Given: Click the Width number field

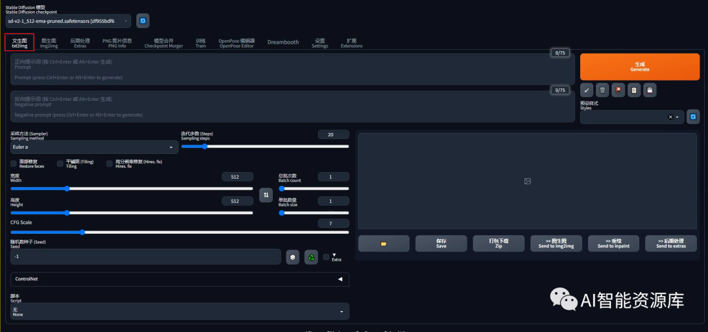Looking at the screenshot, I should (237, 177).
